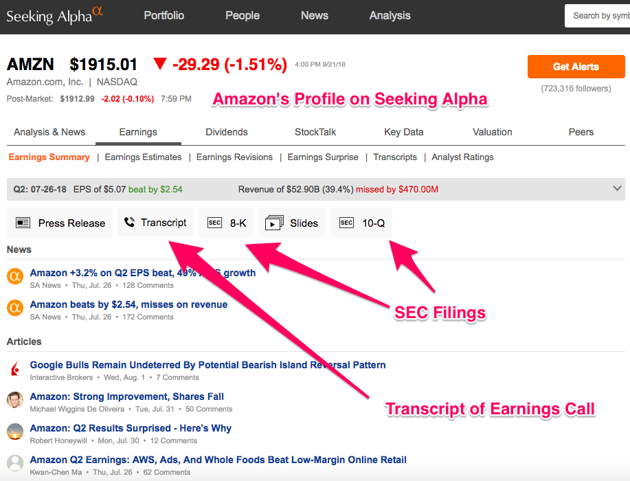Screen dimensions: 630x481
Task: Open the StockTalk tab
Action: 315,132
